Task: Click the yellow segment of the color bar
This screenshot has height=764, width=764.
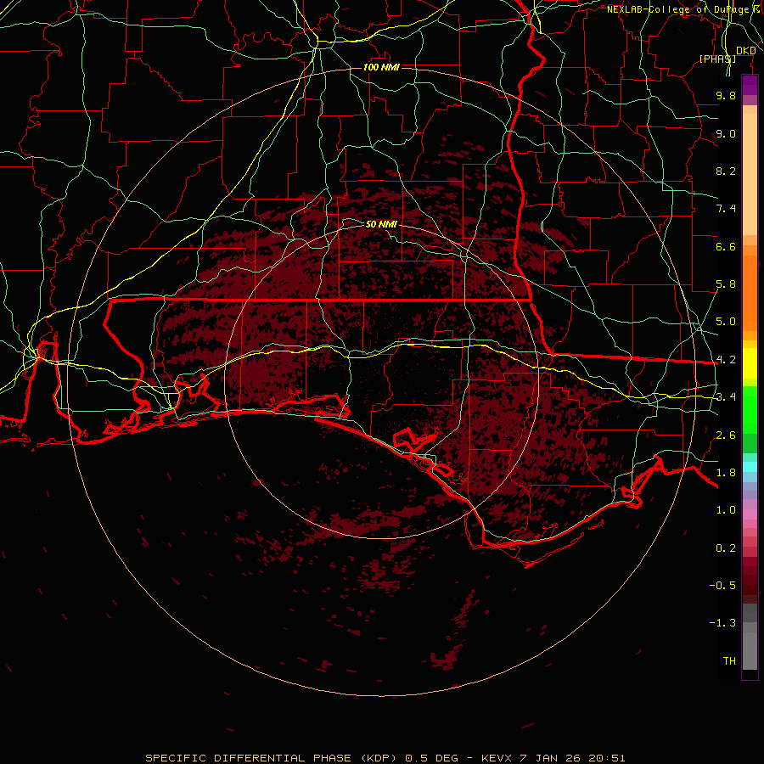Action: tap(750, 363)
